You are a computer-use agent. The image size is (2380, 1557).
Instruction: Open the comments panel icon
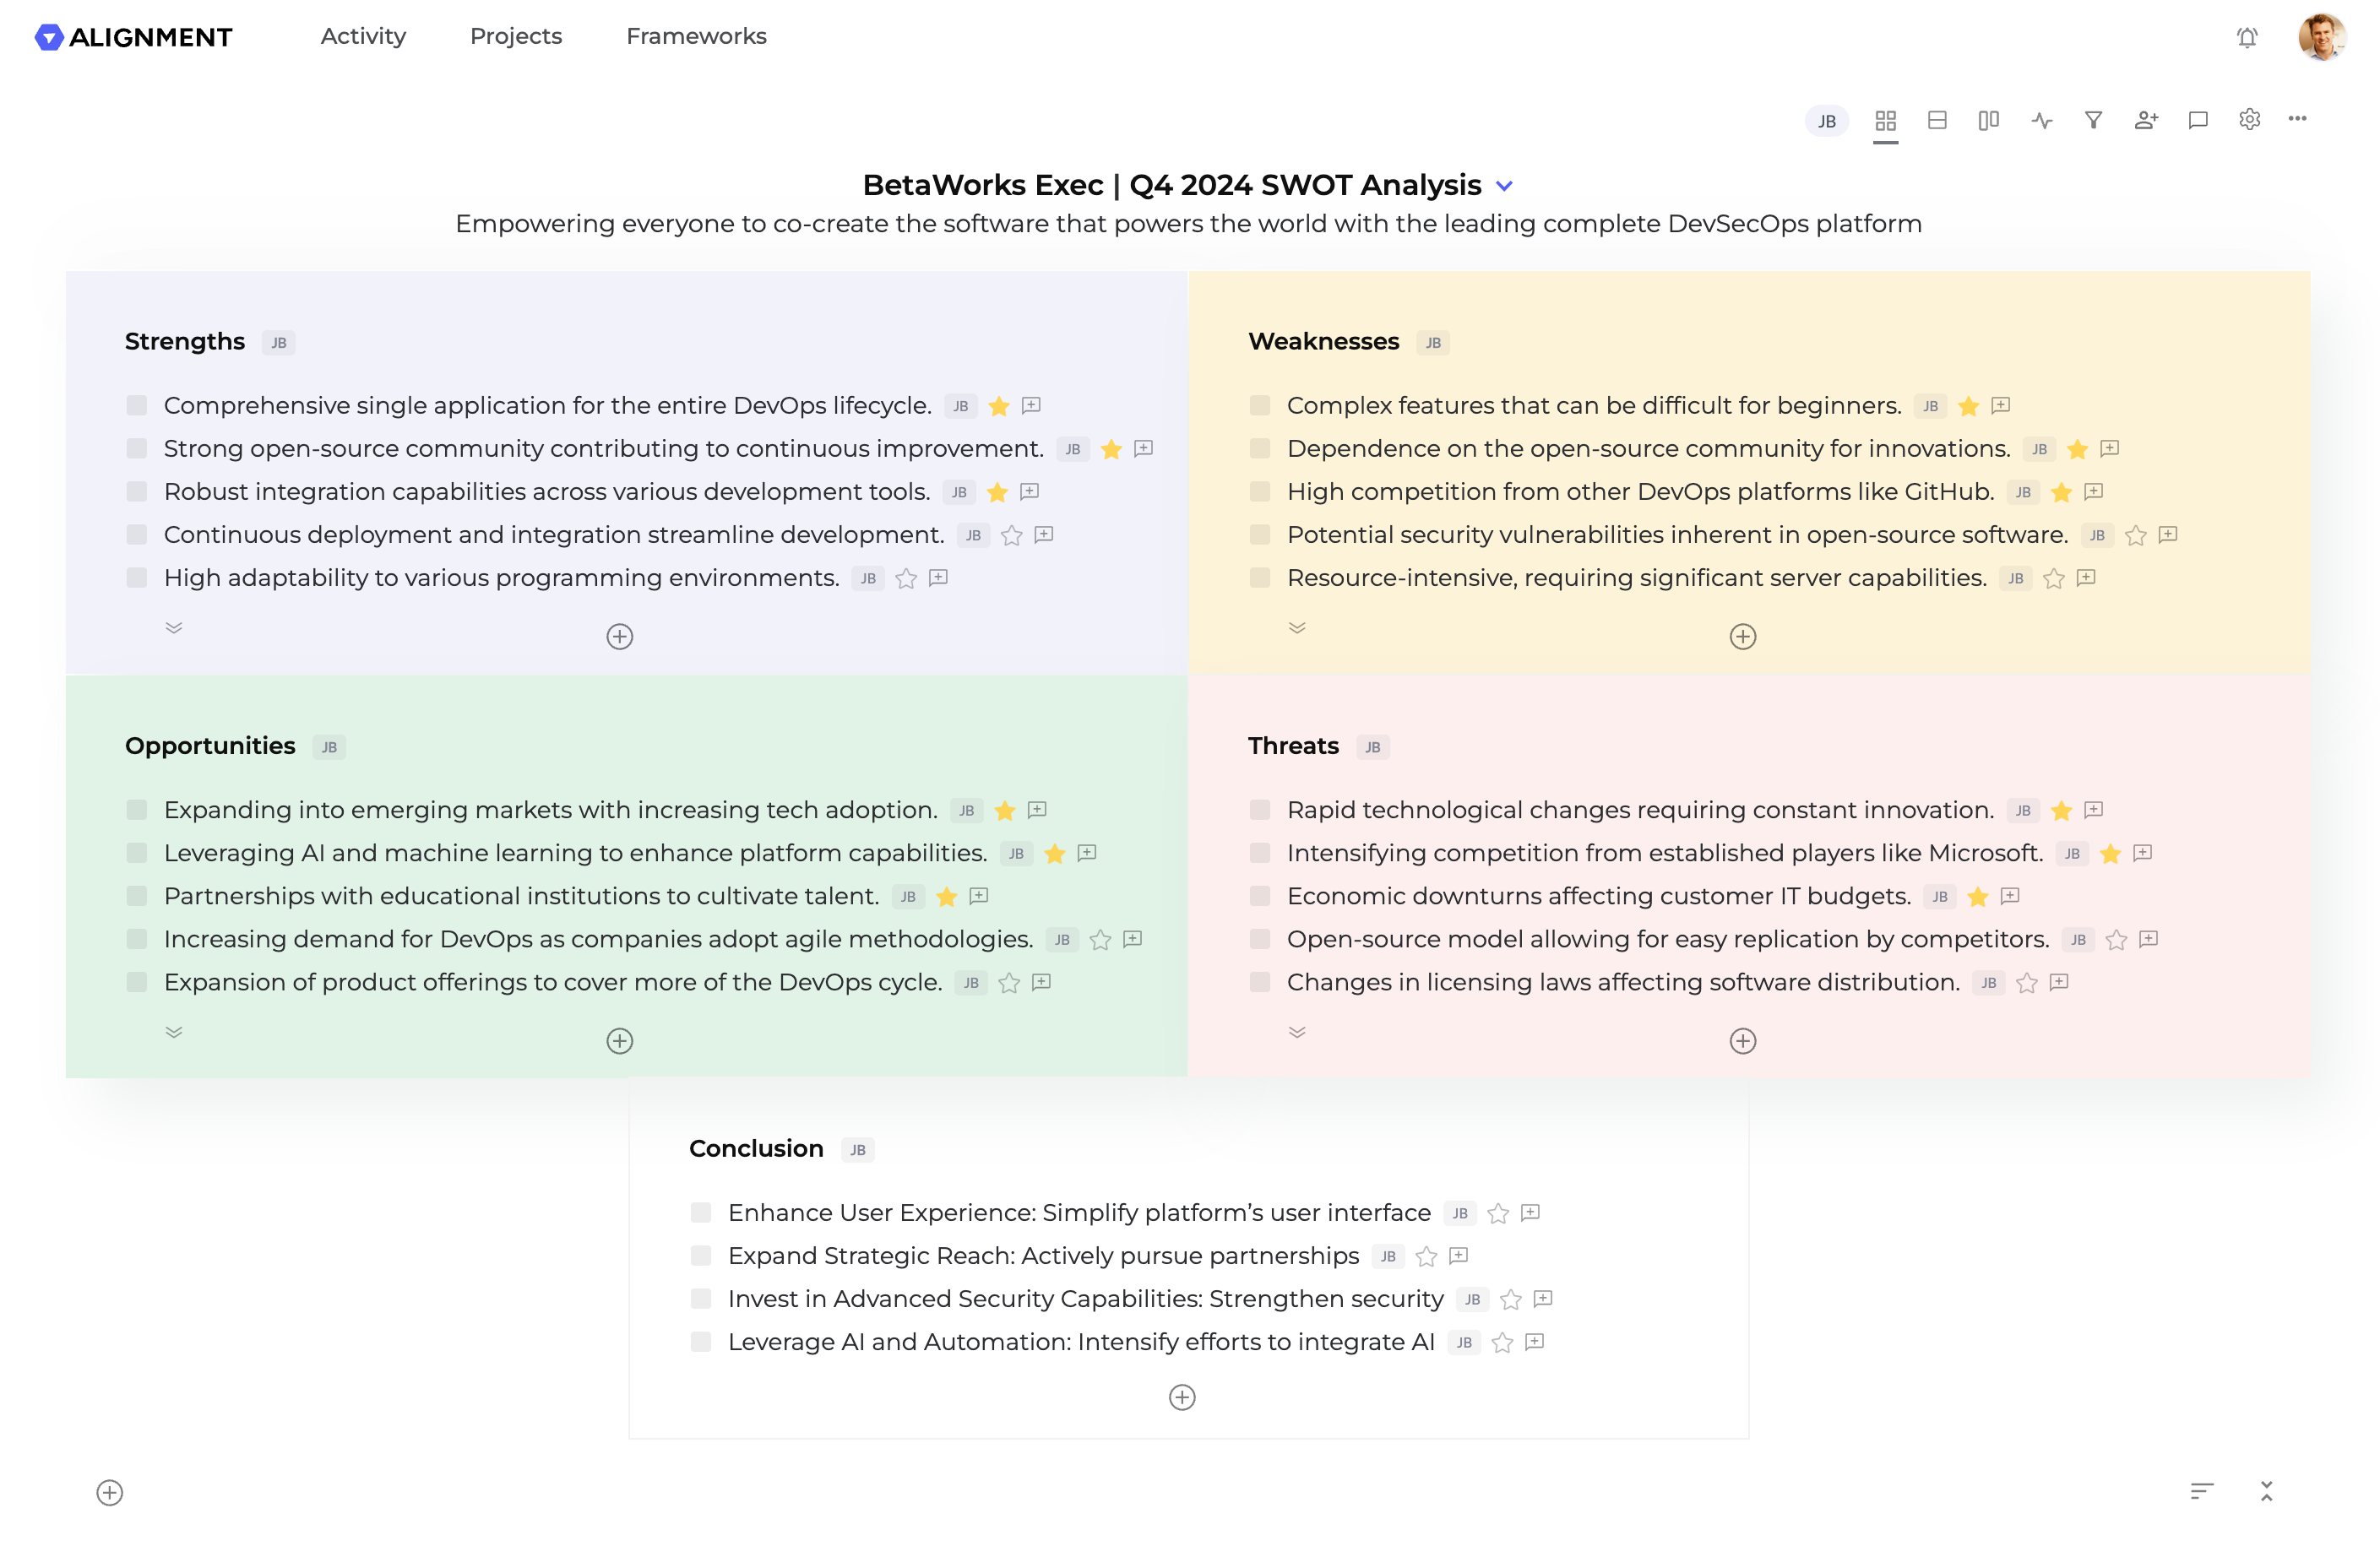point(2198,120)
